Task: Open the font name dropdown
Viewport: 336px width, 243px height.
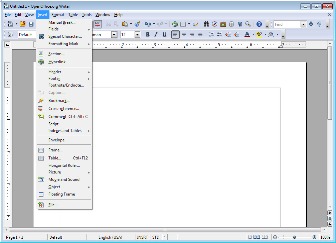Action: tap(114, 34)
